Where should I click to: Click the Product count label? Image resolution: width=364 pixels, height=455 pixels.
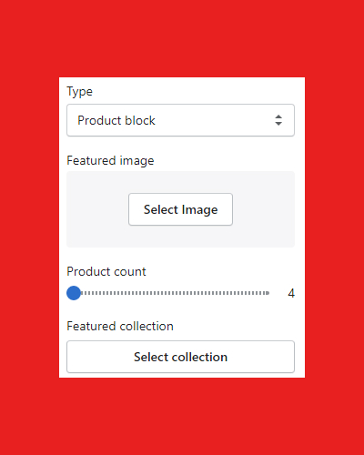(106, 271)
